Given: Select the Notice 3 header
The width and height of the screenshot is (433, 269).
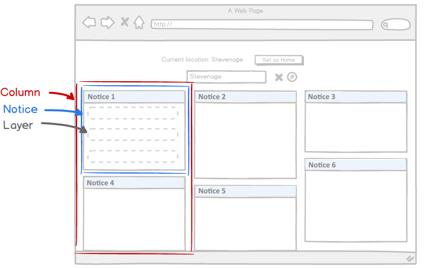Looking at the screenshot, I should [x=356, y=97].
